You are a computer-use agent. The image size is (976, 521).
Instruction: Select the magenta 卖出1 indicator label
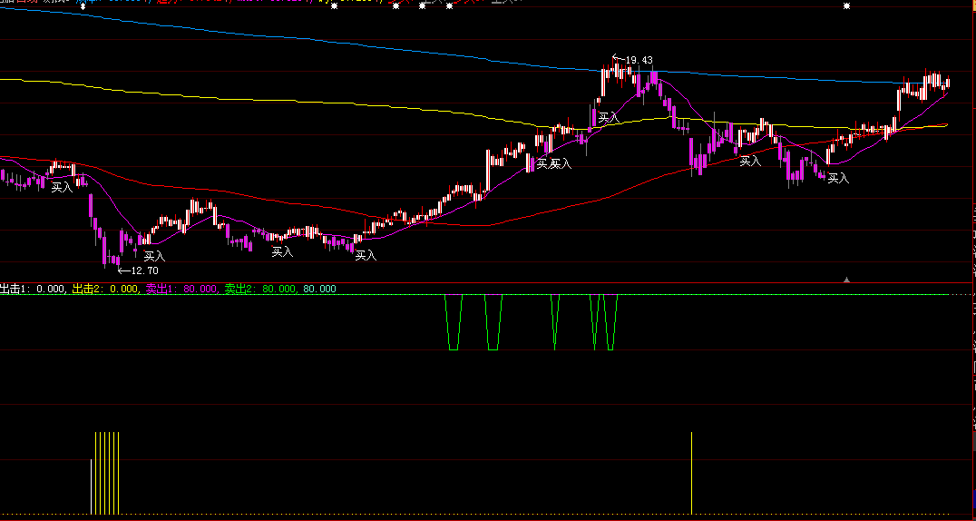(x=181, y=289)
